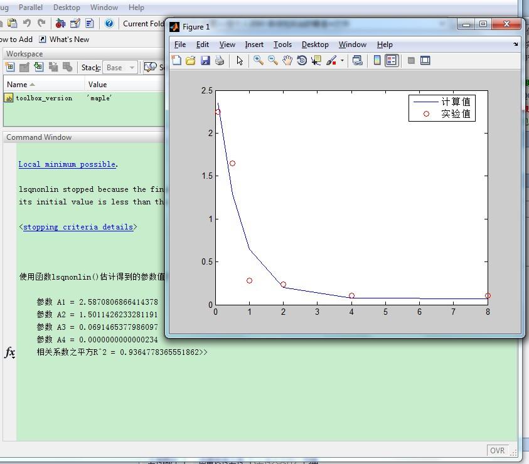Click Save workspace icon in Workspace toolbar
This screenshot has height=464, width=529.
click(x=53, y=67)
